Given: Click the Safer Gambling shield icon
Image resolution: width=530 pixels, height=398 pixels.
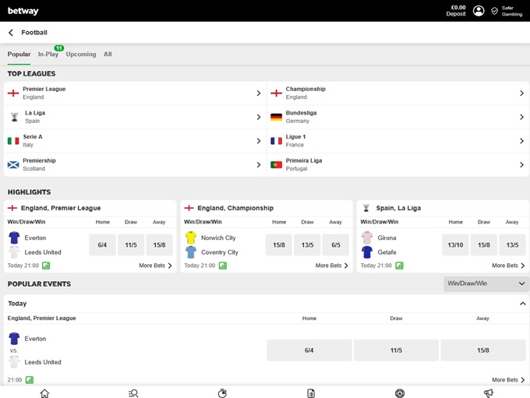Looking at the screenshot, I should click(x=494, y=11).
